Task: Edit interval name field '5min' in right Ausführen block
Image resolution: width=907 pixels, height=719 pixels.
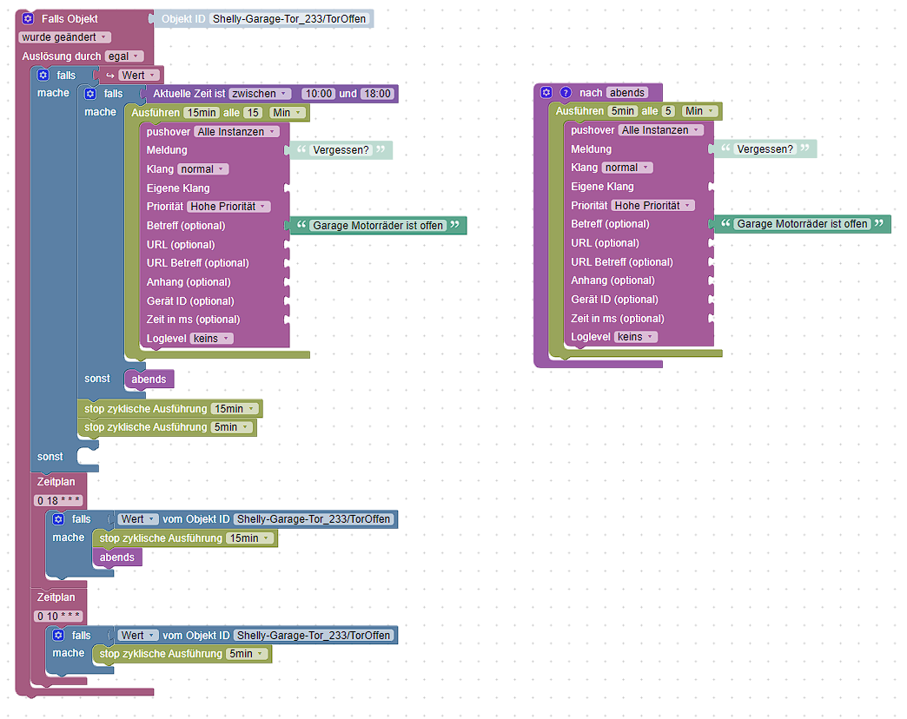Action: pos(623,111)
